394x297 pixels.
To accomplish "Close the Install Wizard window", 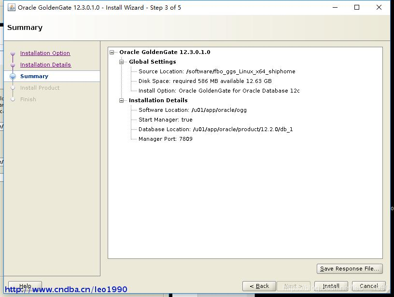I will (x=379, y=7).
